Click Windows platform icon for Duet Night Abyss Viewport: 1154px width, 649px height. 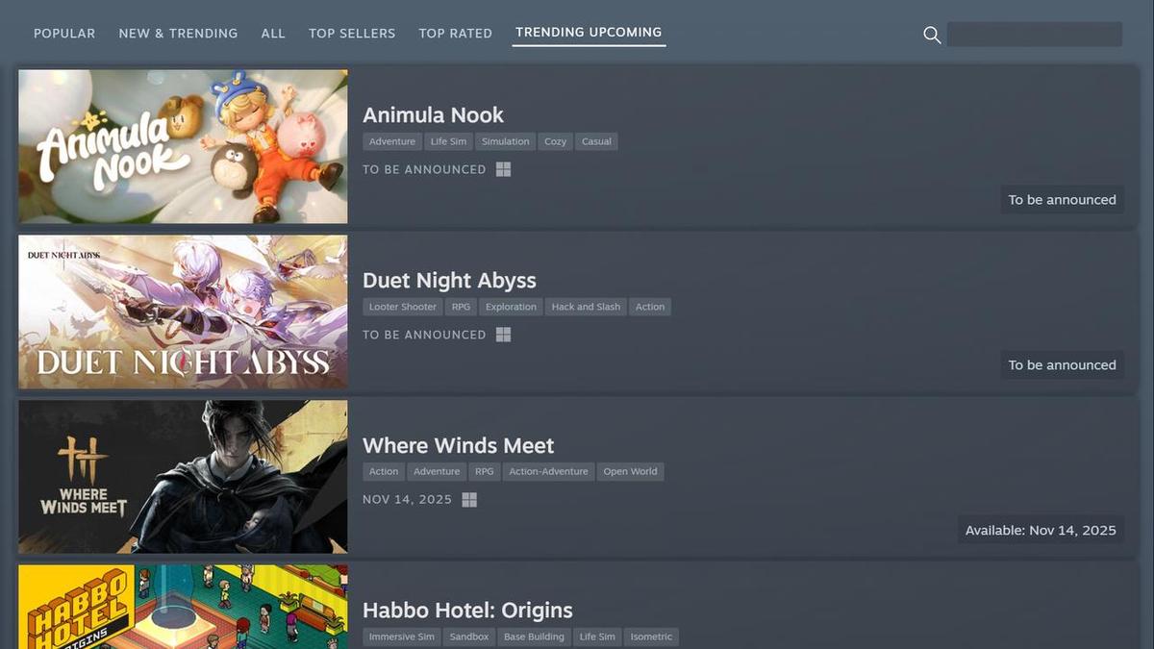pyautogui.click(x=503, y=335)
